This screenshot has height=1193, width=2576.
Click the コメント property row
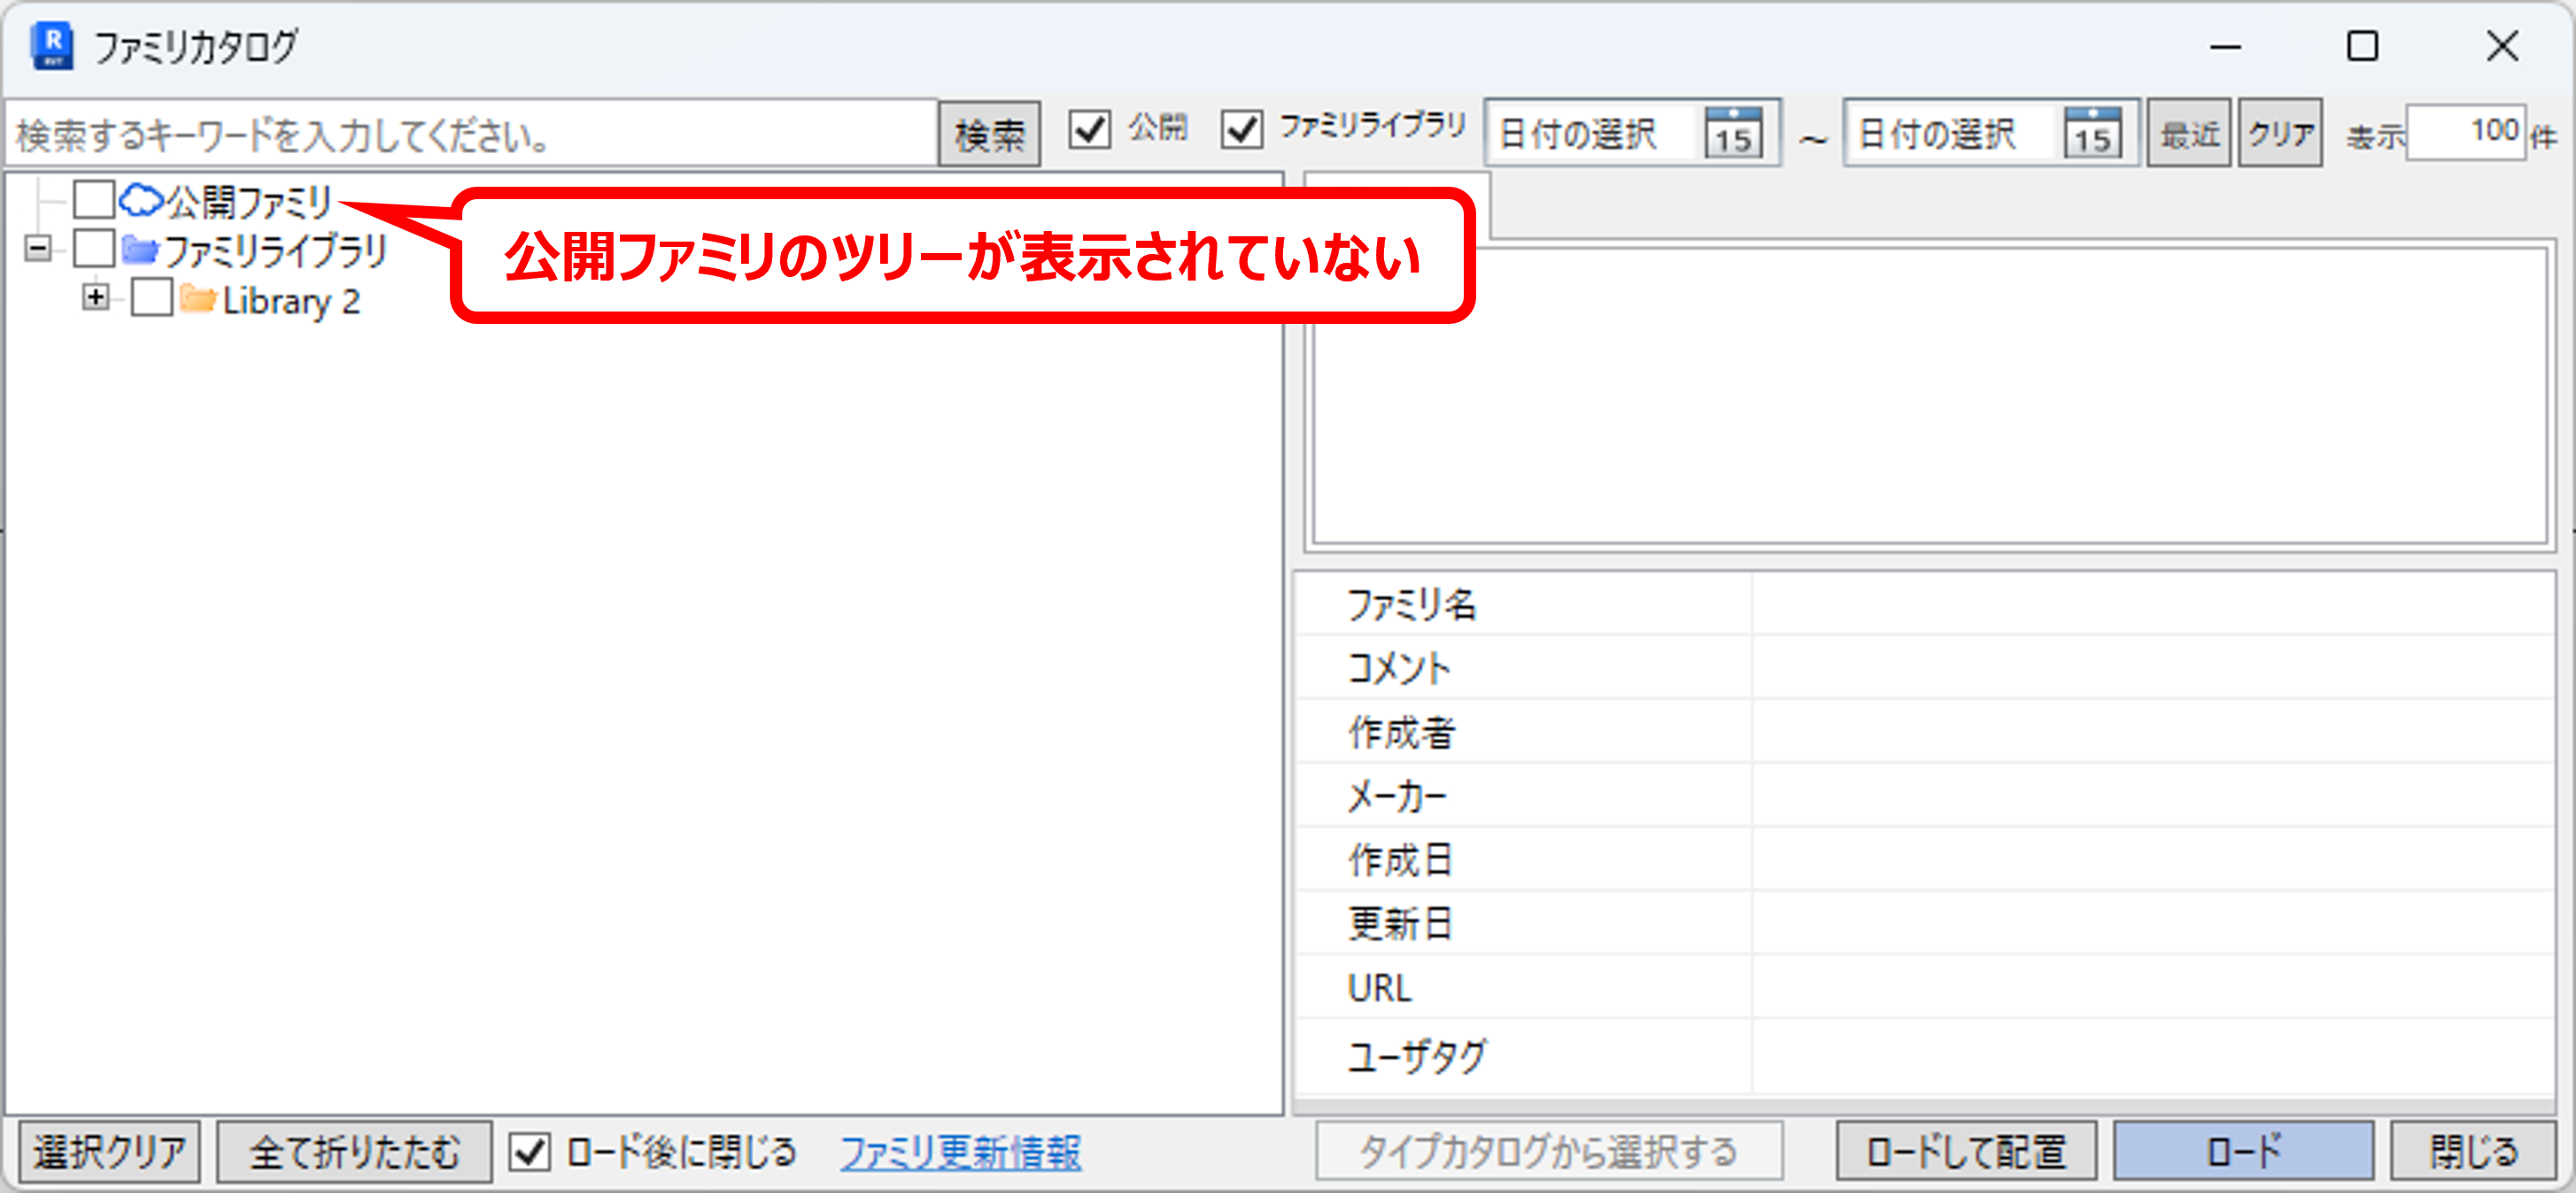pyautogui.click(x=1925, y=668)
